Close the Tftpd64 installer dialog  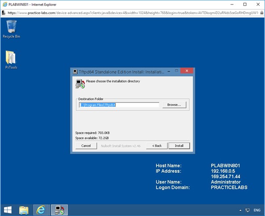pyautogui.click(x=187, y=71)
